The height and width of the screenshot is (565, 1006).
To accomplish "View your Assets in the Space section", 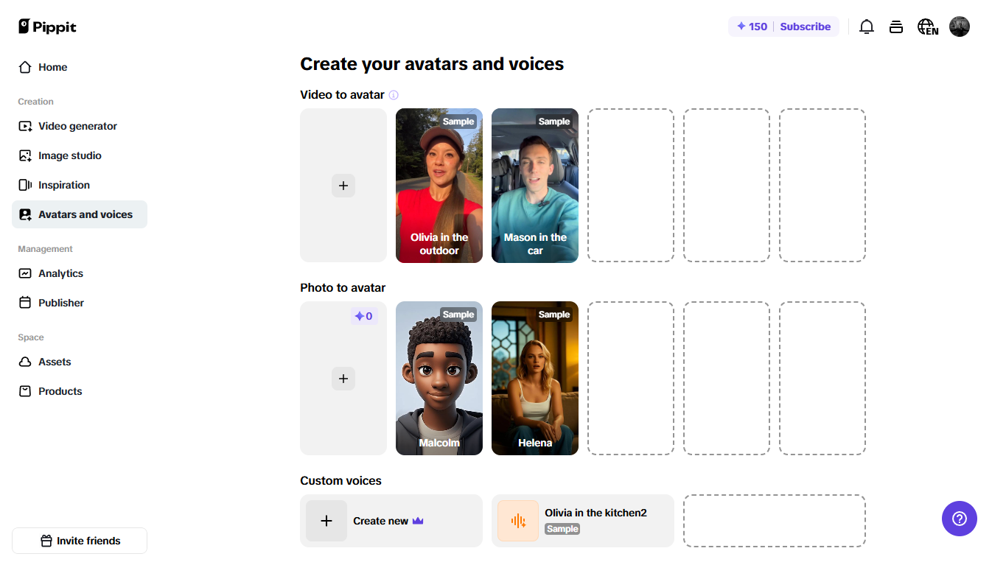I will click(55, 362).
